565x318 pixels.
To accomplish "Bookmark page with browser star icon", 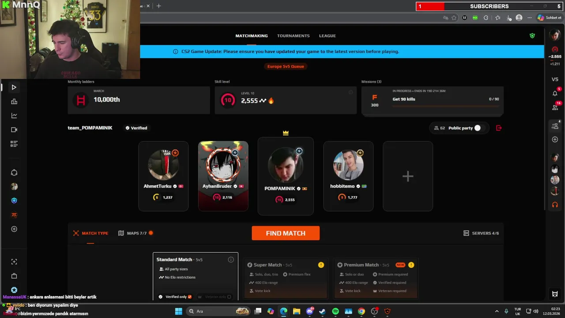I will (454, 18).
